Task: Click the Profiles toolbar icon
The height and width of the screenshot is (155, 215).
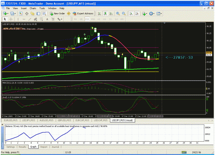Action: [12, 13]
